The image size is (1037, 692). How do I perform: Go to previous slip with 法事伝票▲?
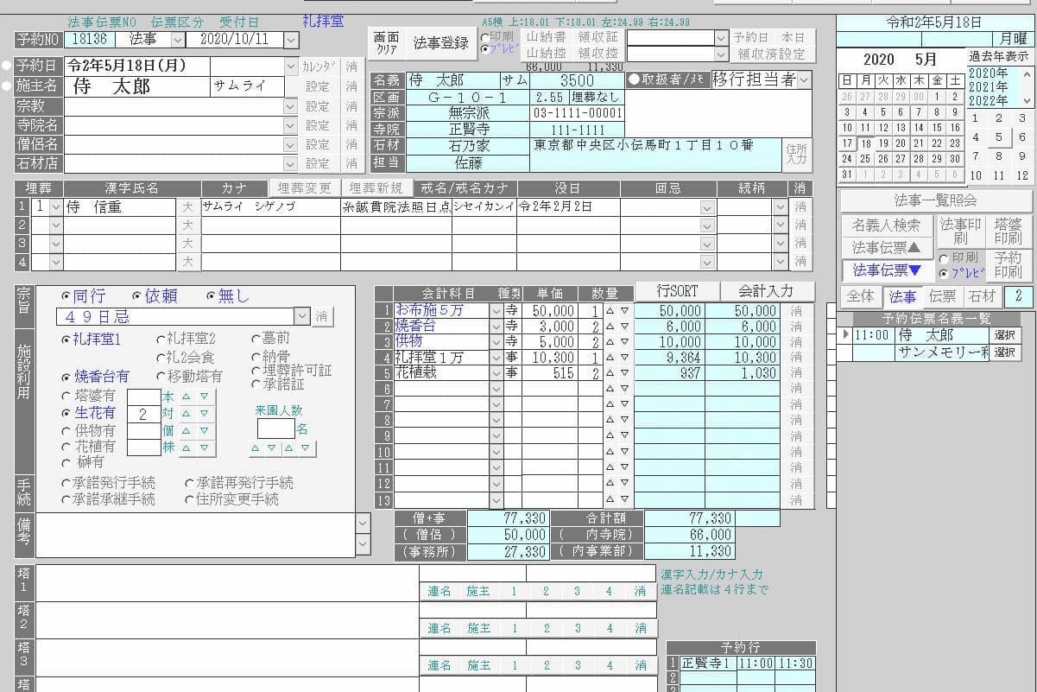[886, 247]
